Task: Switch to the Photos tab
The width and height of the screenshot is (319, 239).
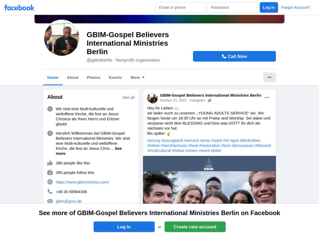Action: [93, 77]
